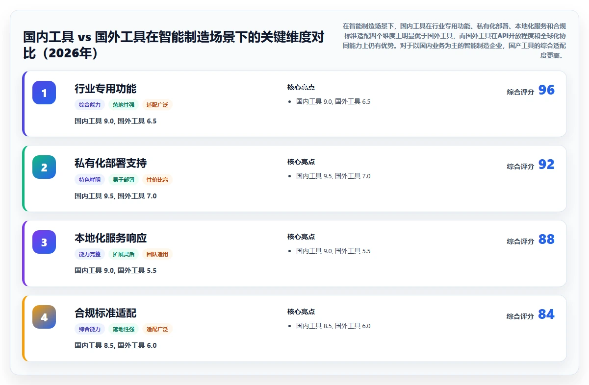Click 综合能力 tag under 行业专用功能
Viewport: 589px width, 385px height.
pyautogui.click(x=90, y=105)
